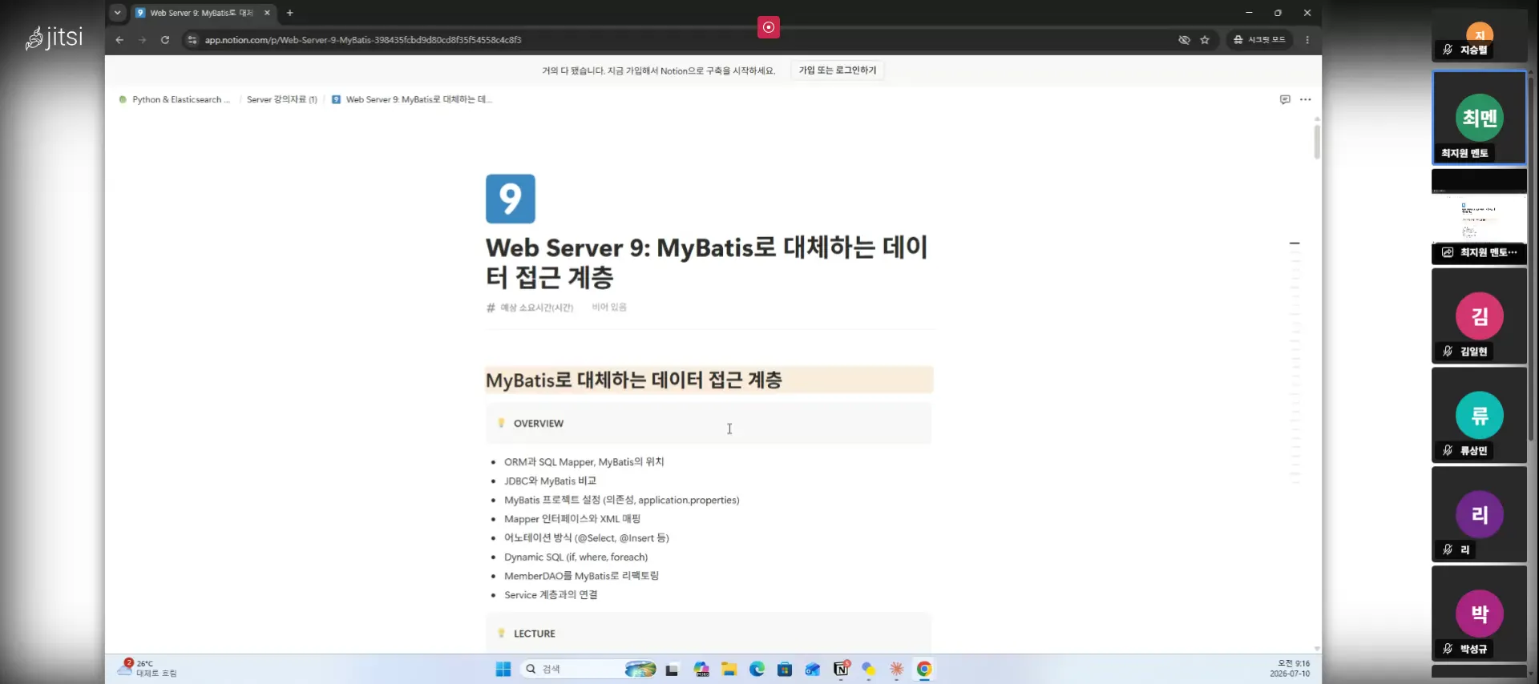Open Microsoft 365 Copilot from taskbar
The image size is (1539, 684).
pyautogui.click(x=702, y=670)
